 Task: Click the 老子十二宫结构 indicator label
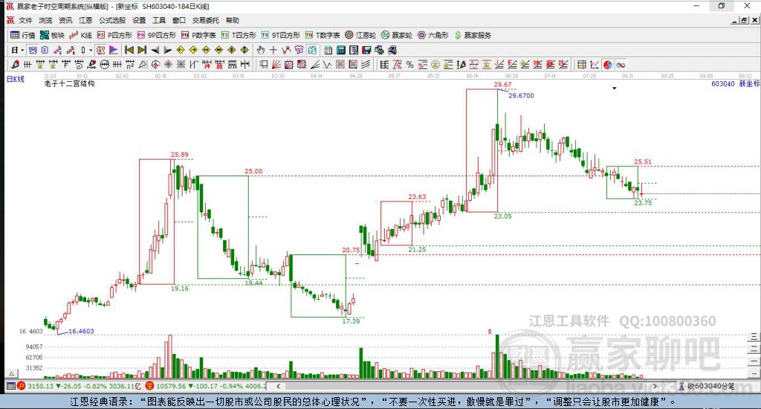tap(69, 83)
